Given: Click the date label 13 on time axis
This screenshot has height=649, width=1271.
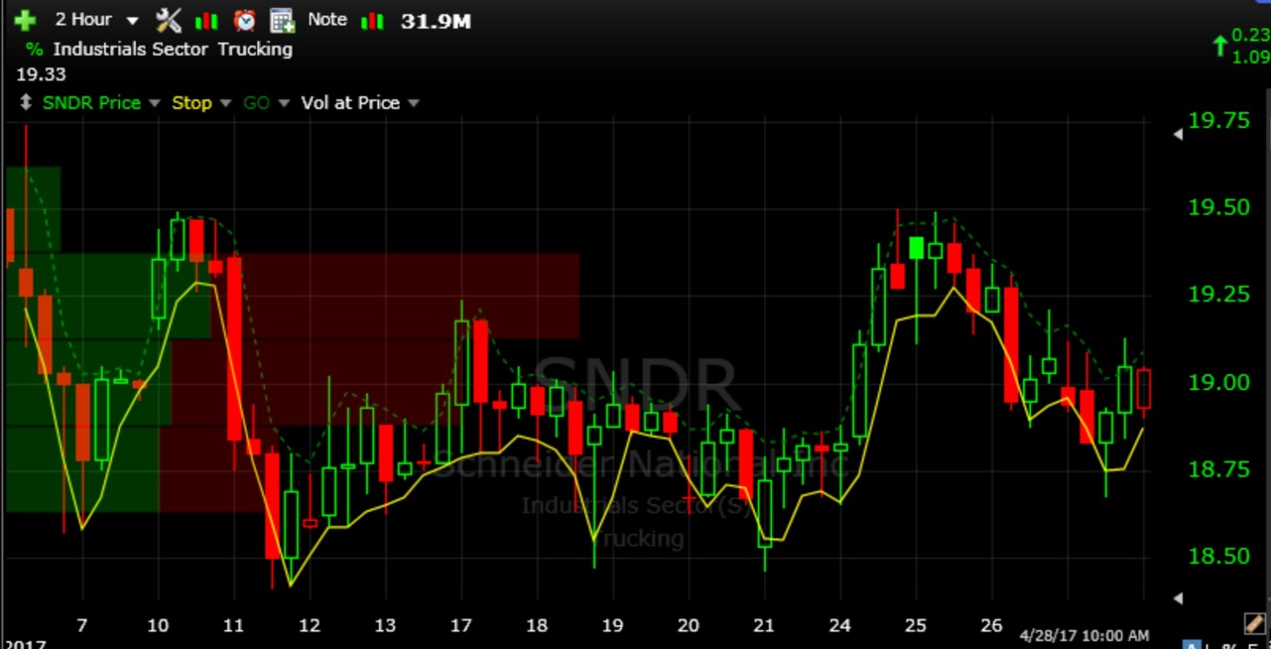Looking at the screenshot, I should click(x=385, y=625).
